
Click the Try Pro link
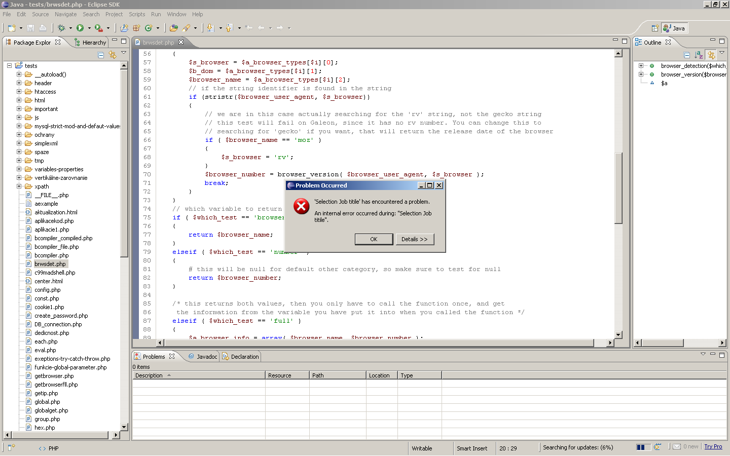(713, 447)
